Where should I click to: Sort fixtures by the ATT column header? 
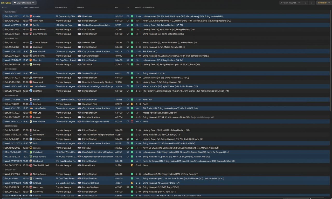(117, 8)
